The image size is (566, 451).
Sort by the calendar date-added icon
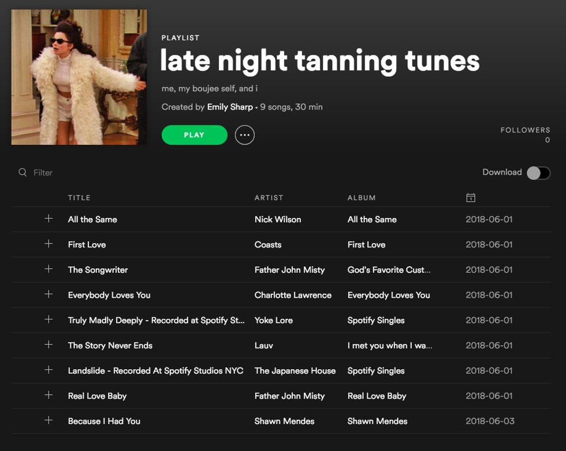(471, 198)
